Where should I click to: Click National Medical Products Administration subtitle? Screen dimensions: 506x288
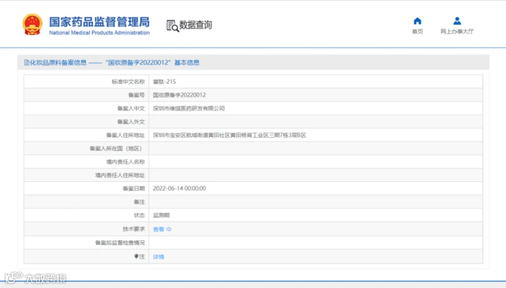pos(100,33)
